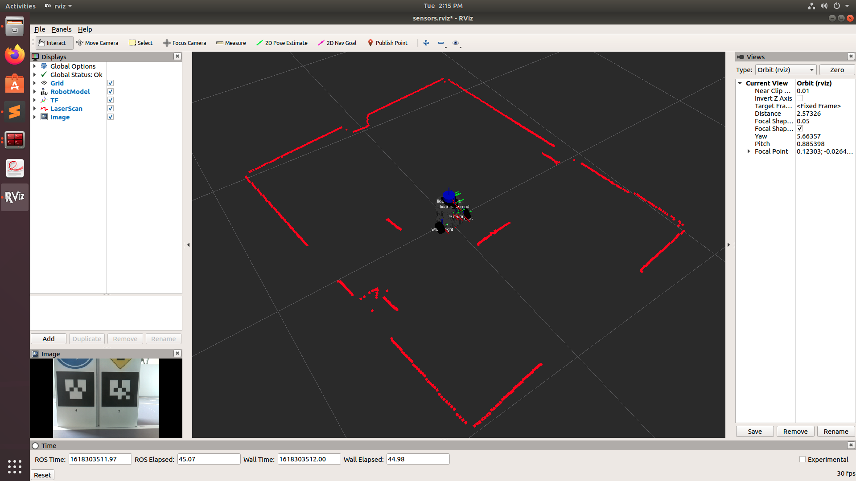Click the minus remove-tool icon
This screenshot has width=856, height=481.
click(441, 43)
